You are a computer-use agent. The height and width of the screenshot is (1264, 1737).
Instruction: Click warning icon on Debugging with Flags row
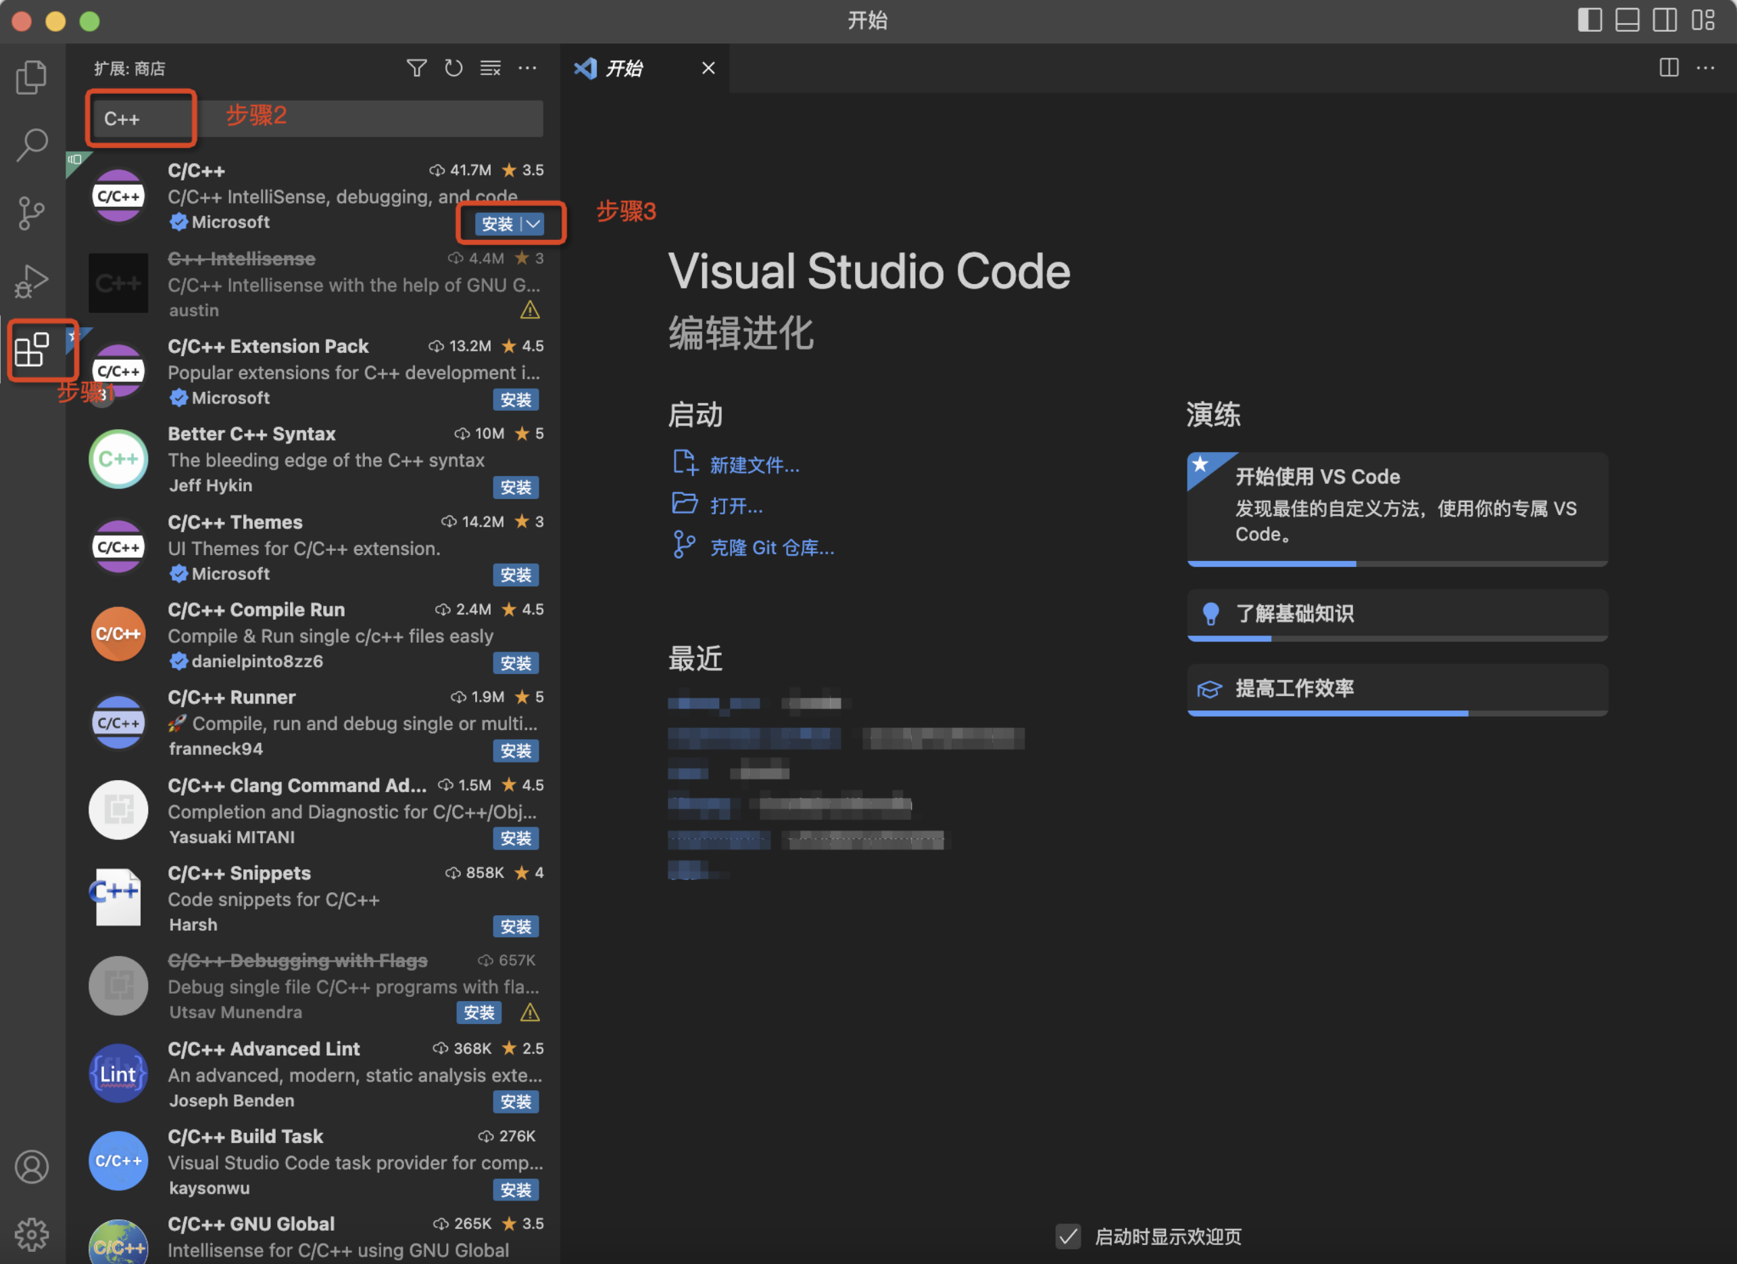pos(529,1013)
